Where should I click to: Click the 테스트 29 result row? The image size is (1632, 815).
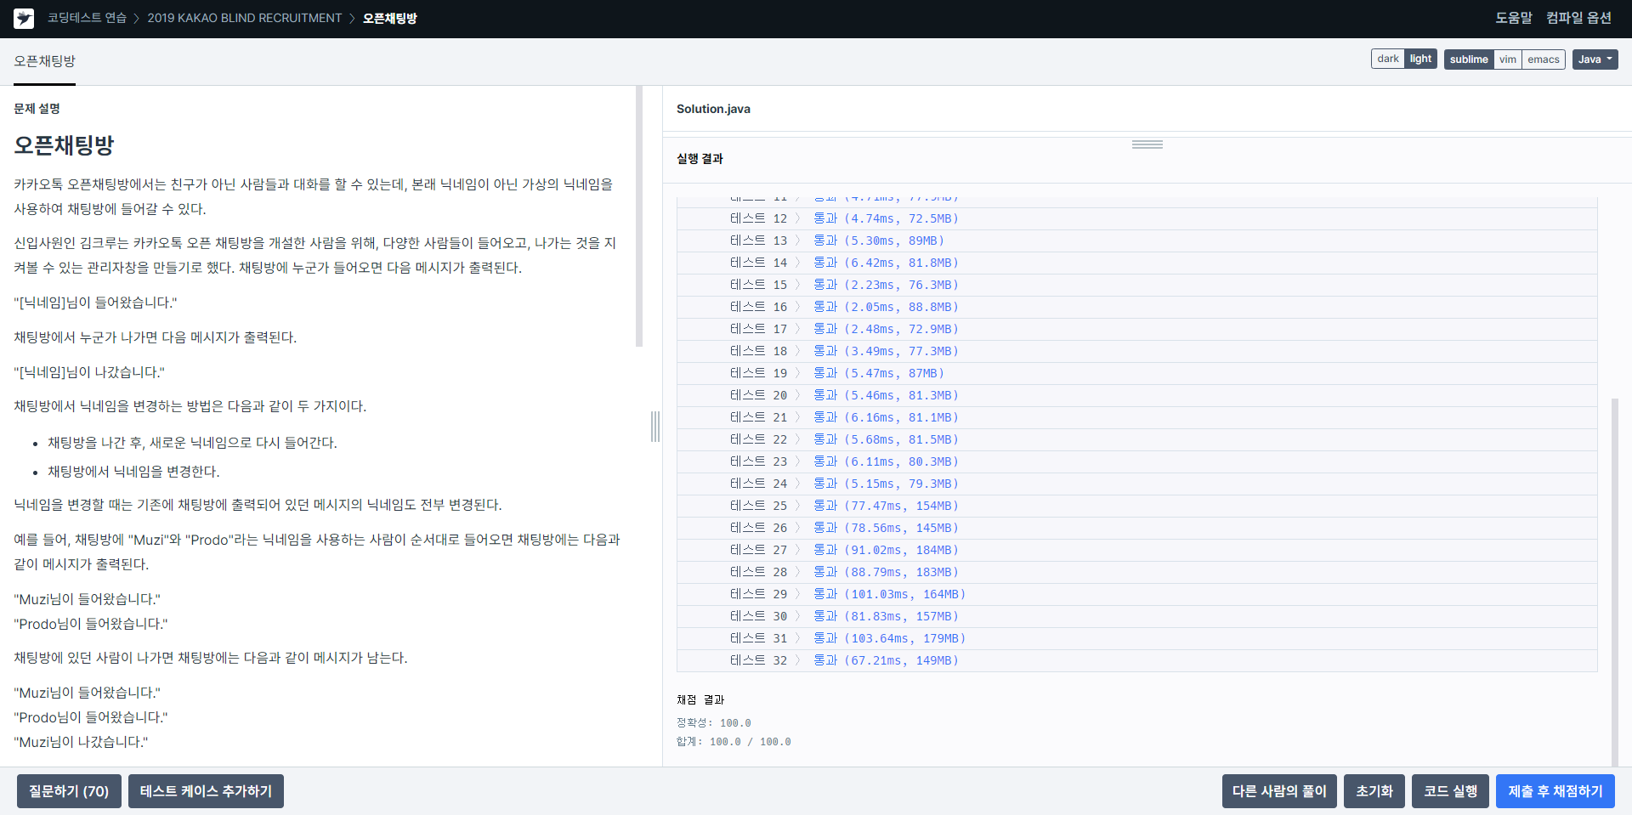[1137, 594]
